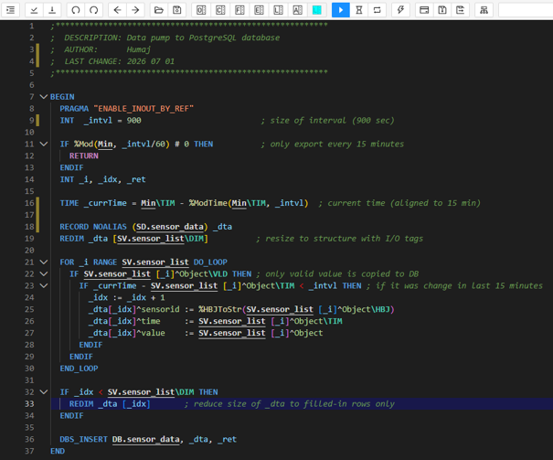Click the hourglass timer toolbar icon
553x460 pixels.
tap(359, 10)
